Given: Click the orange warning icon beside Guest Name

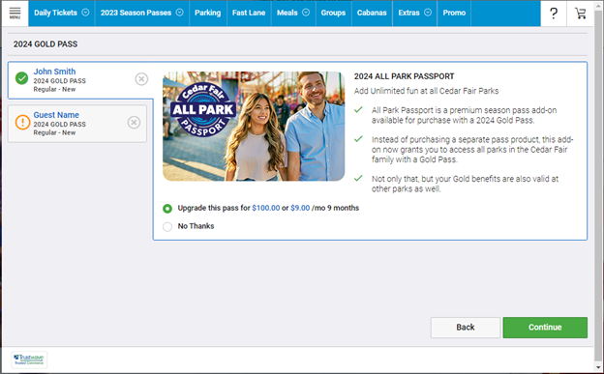Looking at the screenshot, I should [x=22, y=123].
